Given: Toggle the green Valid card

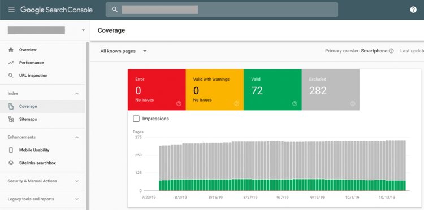Looking at the screenshot, I should tap(272, 90).
